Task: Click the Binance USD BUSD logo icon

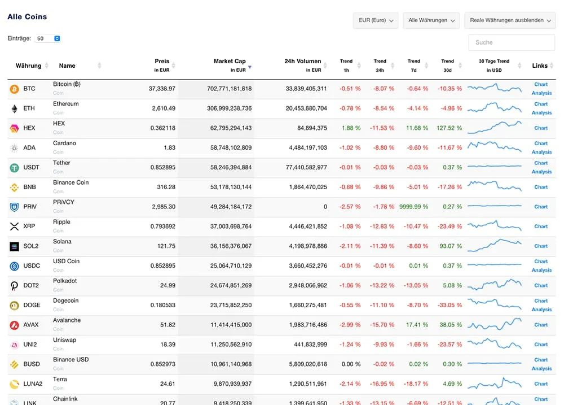Action: pos(15,365)
